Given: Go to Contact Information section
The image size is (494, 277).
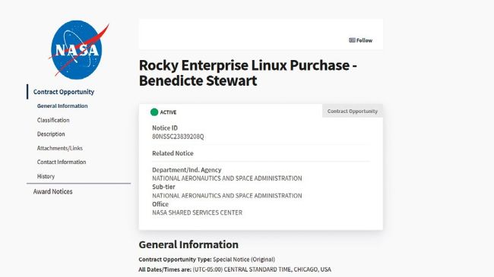Looking at the screenshot, I should tap(62, 162).
